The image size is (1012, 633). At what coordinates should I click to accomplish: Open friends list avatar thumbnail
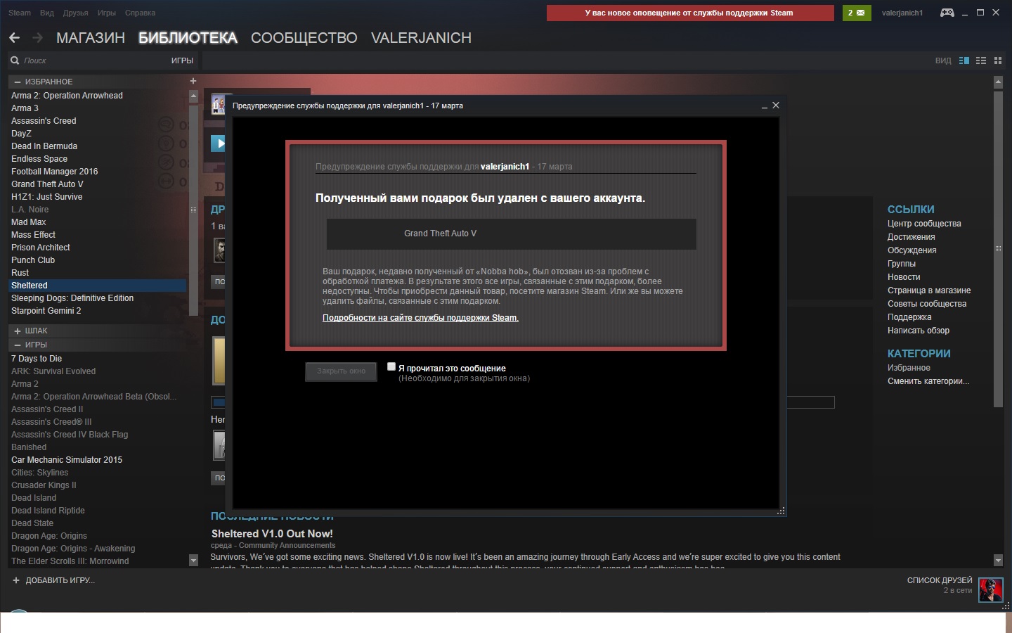991,590
